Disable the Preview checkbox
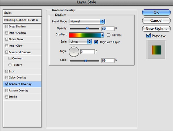 (x=148, y=36)
